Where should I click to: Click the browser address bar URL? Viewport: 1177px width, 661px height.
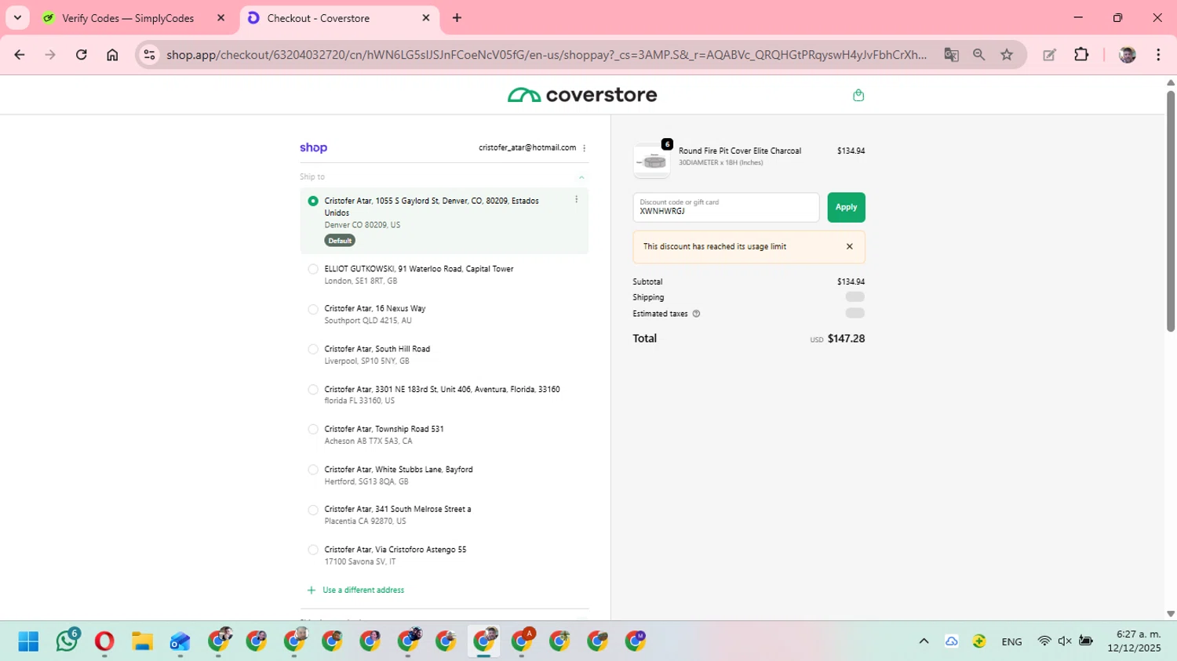[x=546, y=54]
